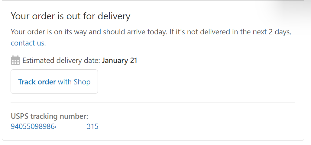Click the "USPS tracking number:" label
311x145 pixels.
49,116
